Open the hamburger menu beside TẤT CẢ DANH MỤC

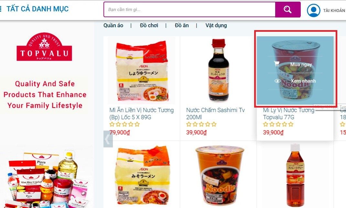1,9
